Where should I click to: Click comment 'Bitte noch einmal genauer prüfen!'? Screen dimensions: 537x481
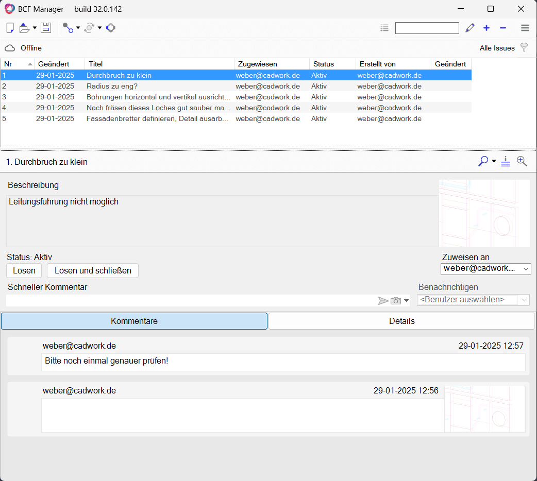pyautogui.click(x=283, y=362)
